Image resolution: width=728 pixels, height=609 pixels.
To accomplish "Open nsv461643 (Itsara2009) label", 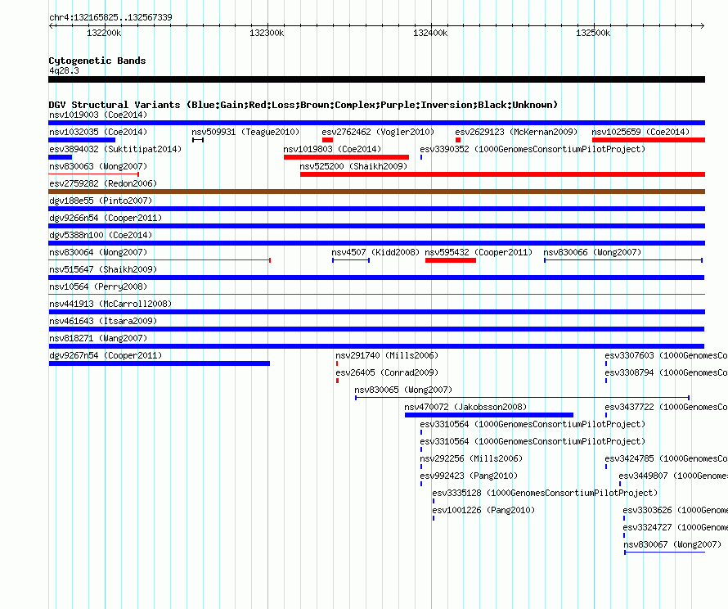I will (103, 321).
